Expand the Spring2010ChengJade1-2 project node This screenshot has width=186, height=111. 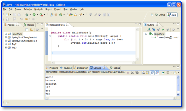[6, 41]
